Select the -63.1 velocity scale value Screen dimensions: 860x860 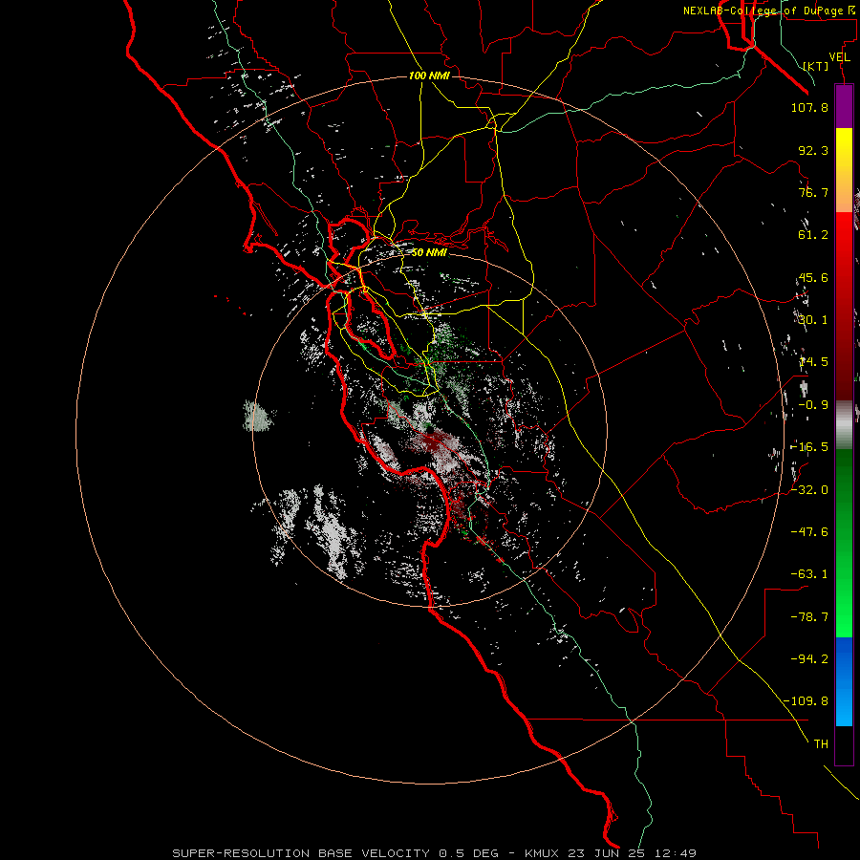(809, 574)
